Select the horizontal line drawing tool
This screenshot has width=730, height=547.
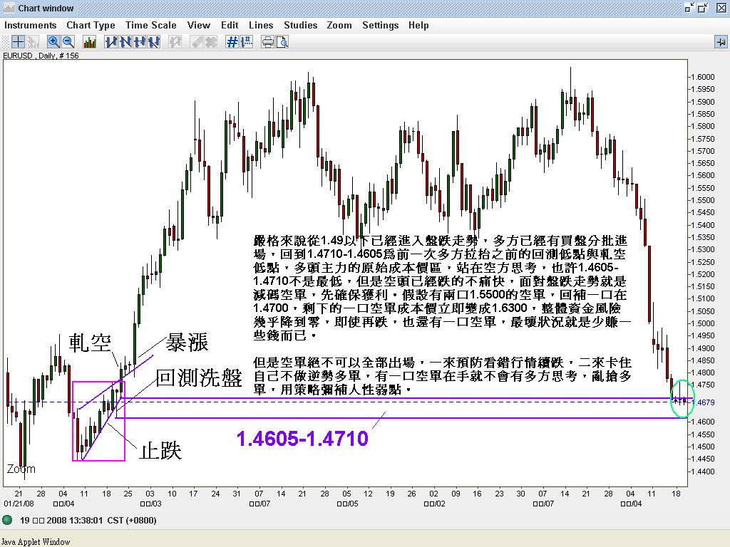(139, 42)
